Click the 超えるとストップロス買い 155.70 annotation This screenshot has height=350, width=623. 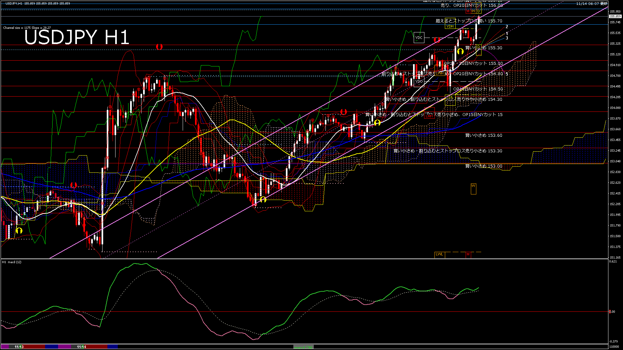469,21
